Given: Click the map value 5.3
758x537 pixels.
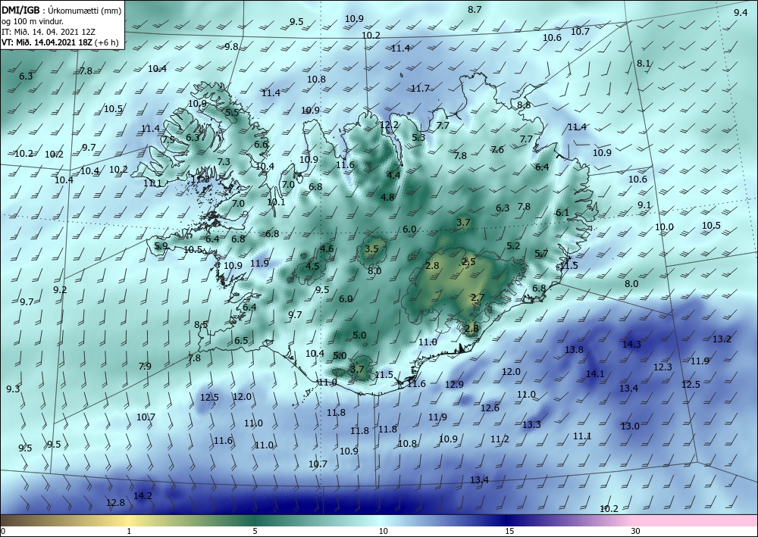Looking at the screenshot, I should point(418,137).
